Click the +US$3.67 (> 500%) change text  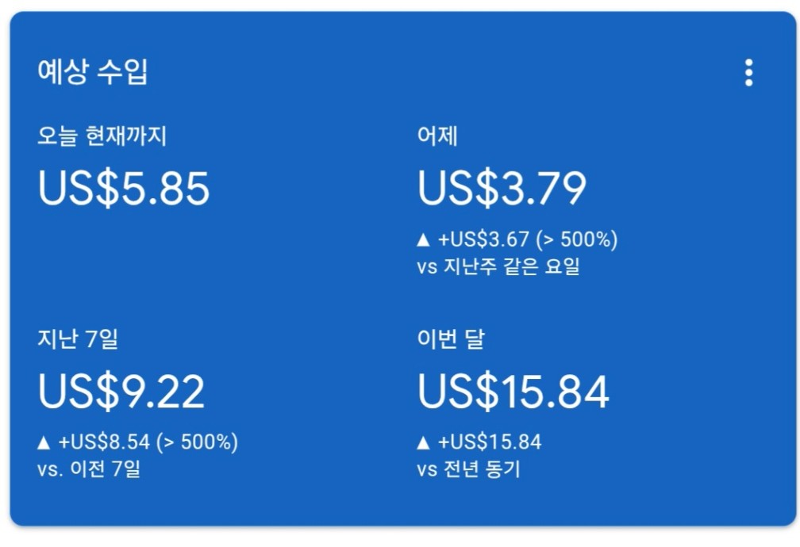528,239
